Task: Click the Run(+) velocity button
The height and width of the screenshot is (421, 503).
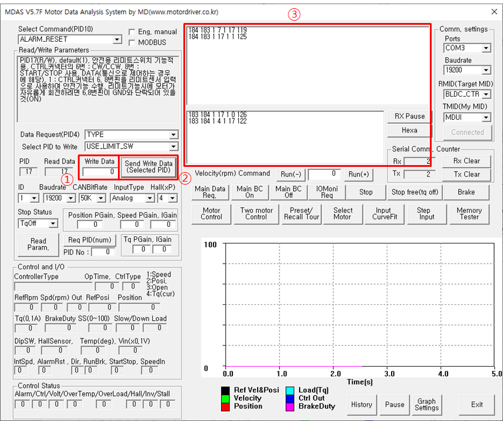Action: coord(359,175)
